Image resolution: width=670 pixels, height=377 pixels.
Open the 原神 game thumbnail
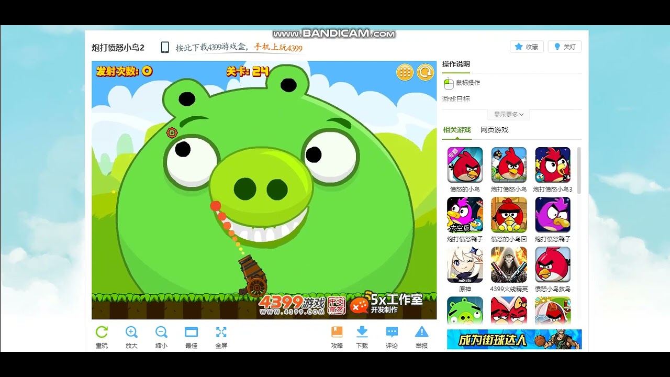(x=465, y=264)
